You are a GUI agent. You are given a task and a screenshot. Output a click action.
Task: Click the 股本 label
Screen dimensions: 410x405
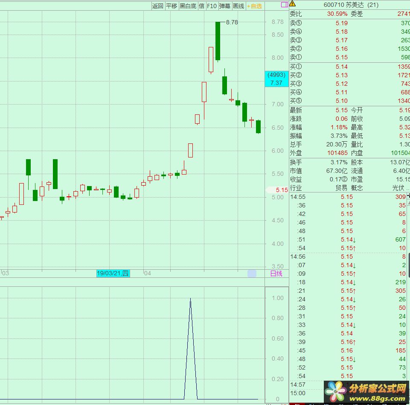click(357, 162)
